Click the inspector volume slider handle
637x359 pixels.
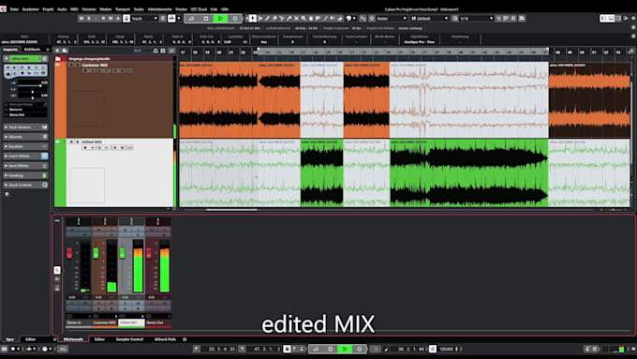click(40, 86)
